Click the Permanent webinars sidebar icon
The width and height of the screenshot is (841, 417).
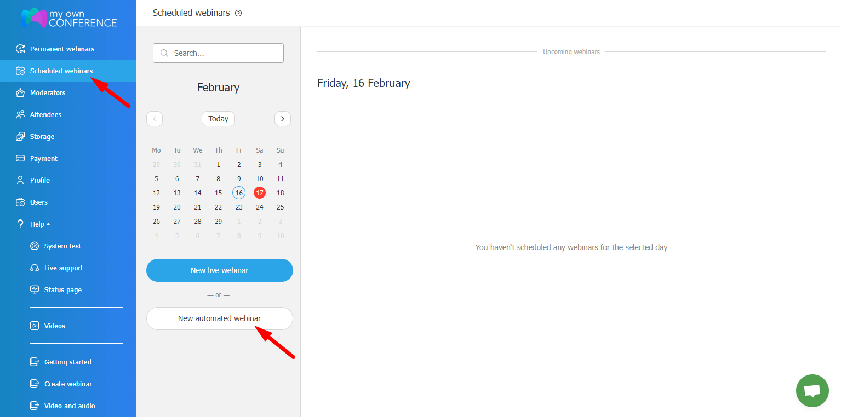click(x=20, y=49)
